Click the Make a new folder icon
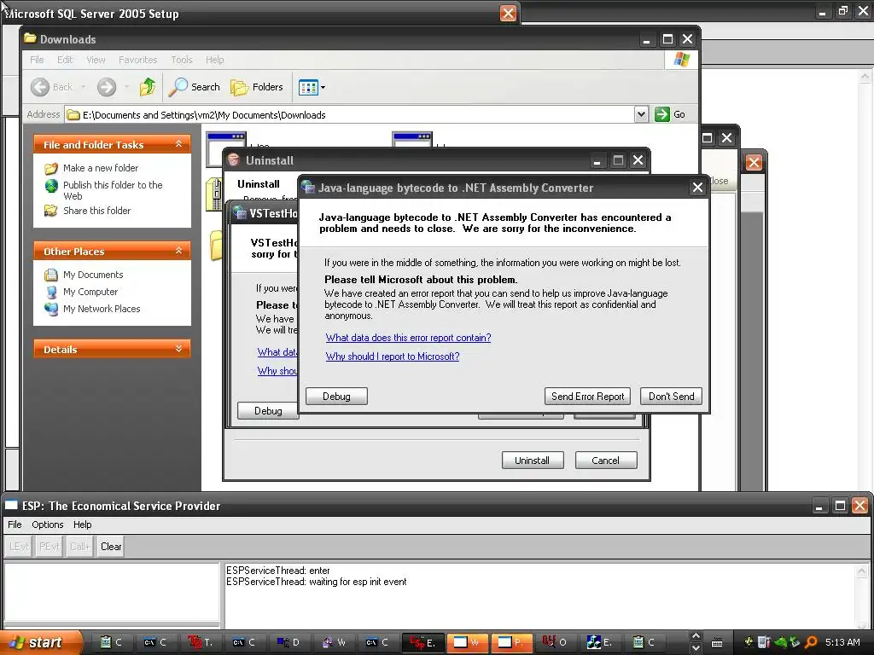The height and width of the screenshot is (655, 874). [x=51, y=168]
